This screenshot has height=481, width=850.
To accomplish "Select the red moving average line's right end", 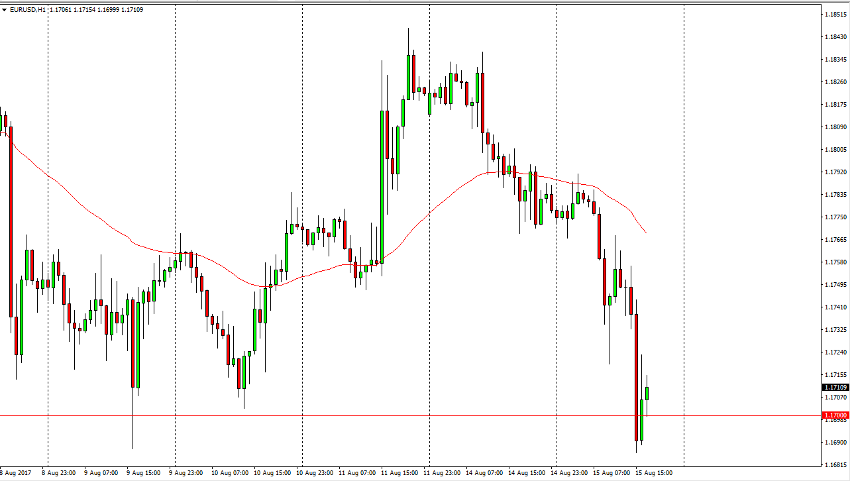I will point(645,232).
